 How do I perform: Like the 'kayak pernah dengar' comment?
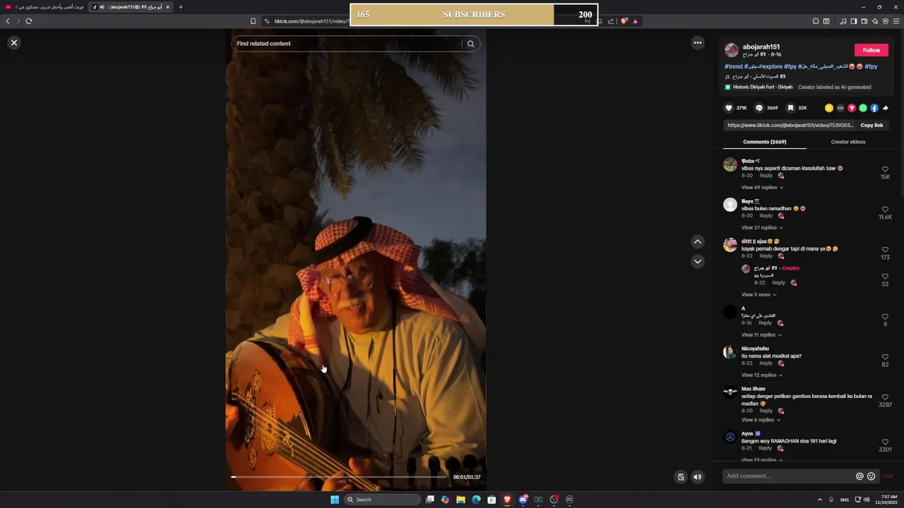pos(885,250)
